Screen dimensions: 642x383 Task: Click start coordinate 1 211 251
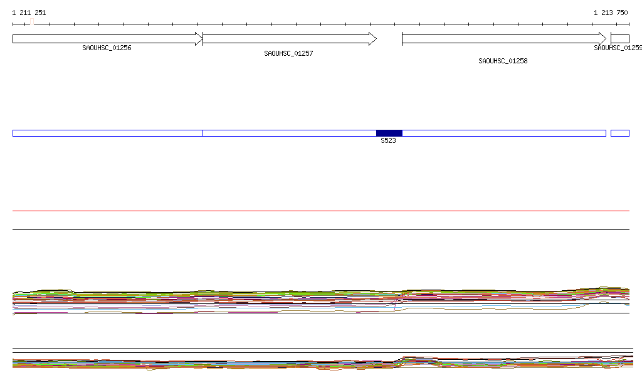point(29,13)
